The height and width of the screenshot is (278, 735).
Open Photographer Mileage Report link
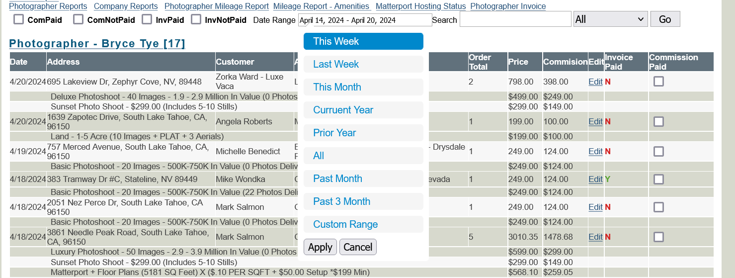coord(217,6)
